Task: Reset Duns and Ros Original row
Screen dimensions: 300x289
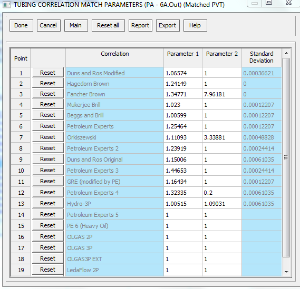Action: [x=48, y=159]
